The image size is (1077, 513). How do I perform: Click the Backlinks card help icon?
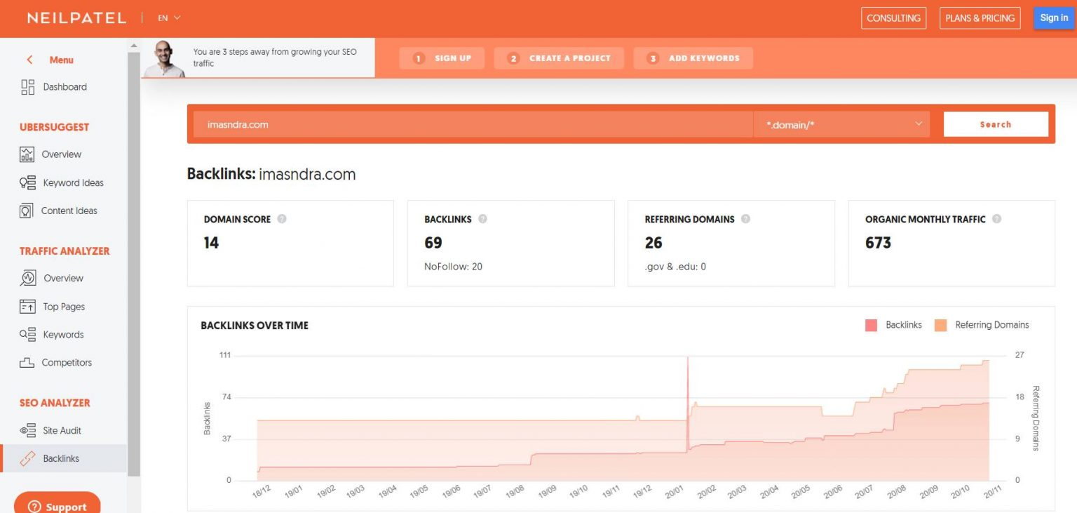(482, 219)
